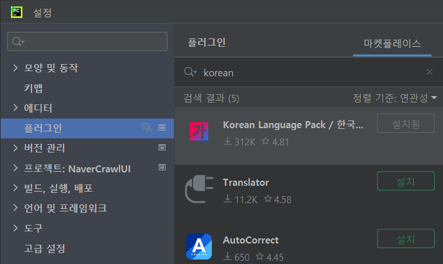Expand the 버전 관리 section

coord(15,148)
